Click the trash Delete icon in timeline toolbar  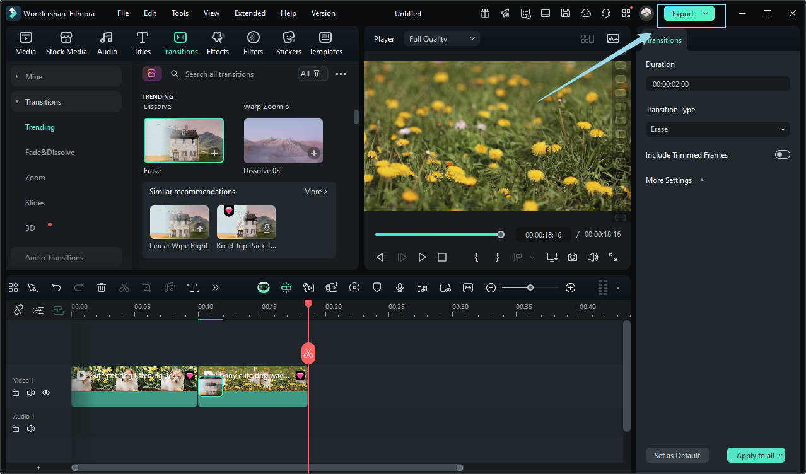point(102,287)
